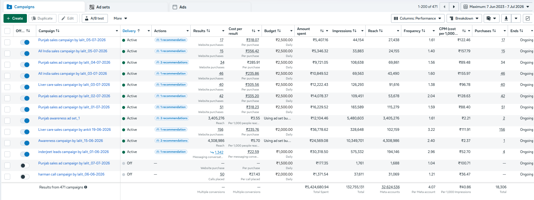Open the charts view icon at toolbar end

click(528, 18)
